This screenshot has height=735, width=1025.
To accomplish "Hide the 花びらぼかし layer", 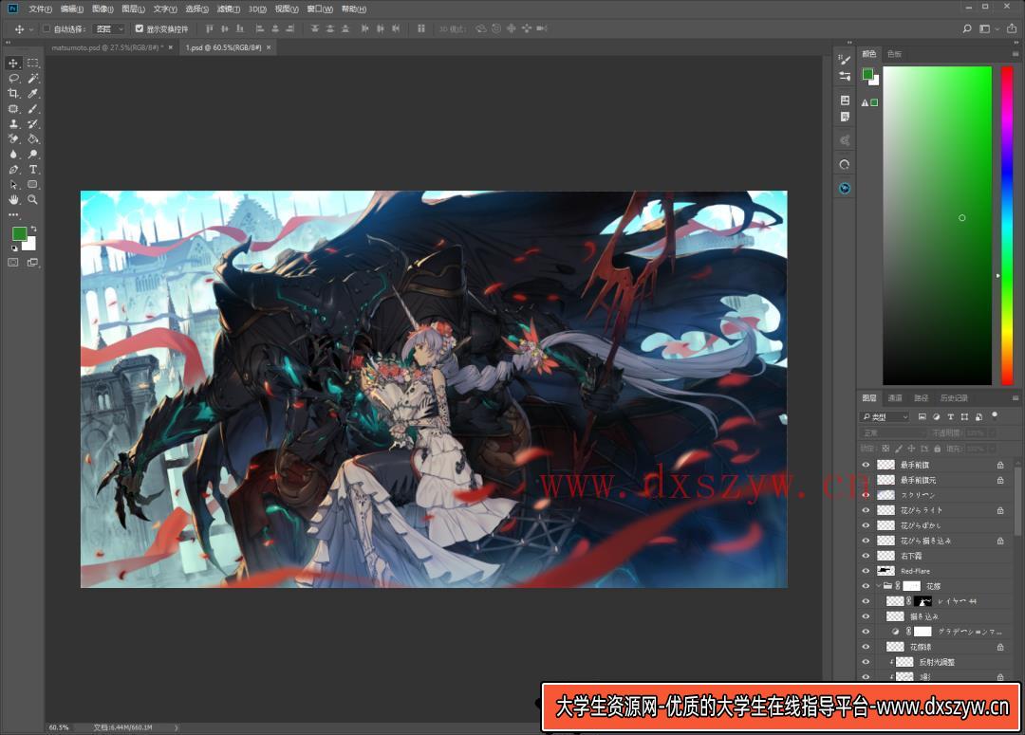I will pyautogui.click(x=866, y=525).
